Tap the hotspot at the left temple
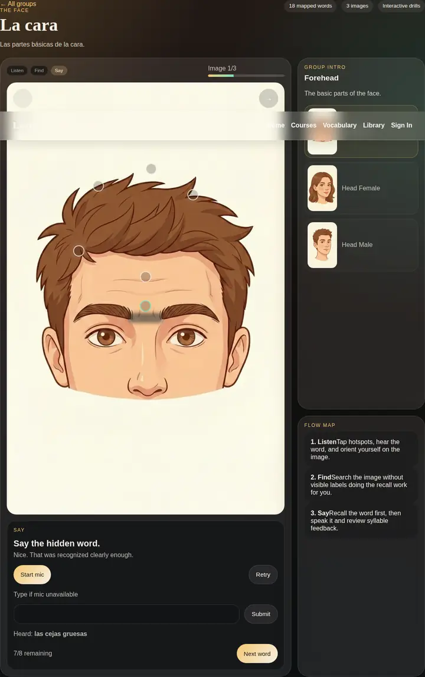425x677 pixels. [x=79, y=250]
